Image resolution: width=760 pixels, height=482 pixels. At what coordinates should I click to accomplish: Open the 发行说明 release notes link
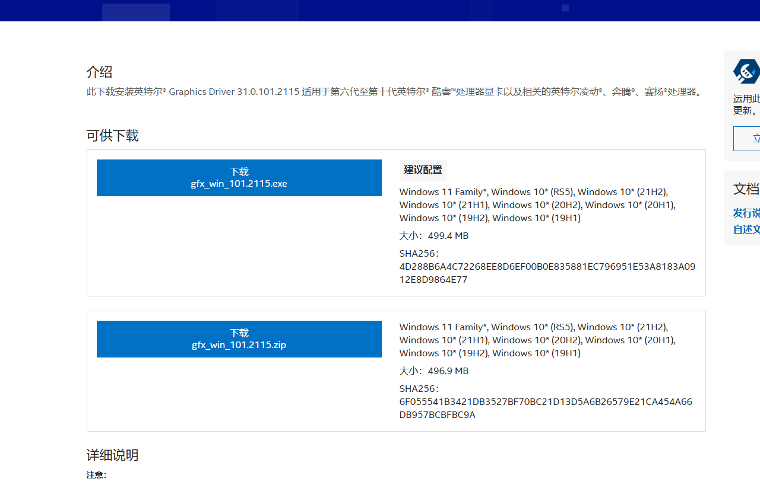tap(747, 213)
